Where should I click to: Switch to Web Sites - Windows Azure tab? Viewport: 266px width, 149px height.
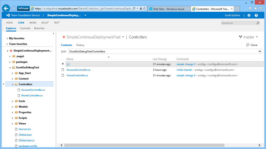coord(169,9)
